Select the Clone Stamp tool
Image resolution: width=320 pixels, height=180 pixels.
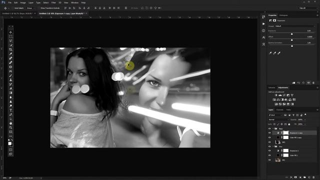[x=10, y=80]
